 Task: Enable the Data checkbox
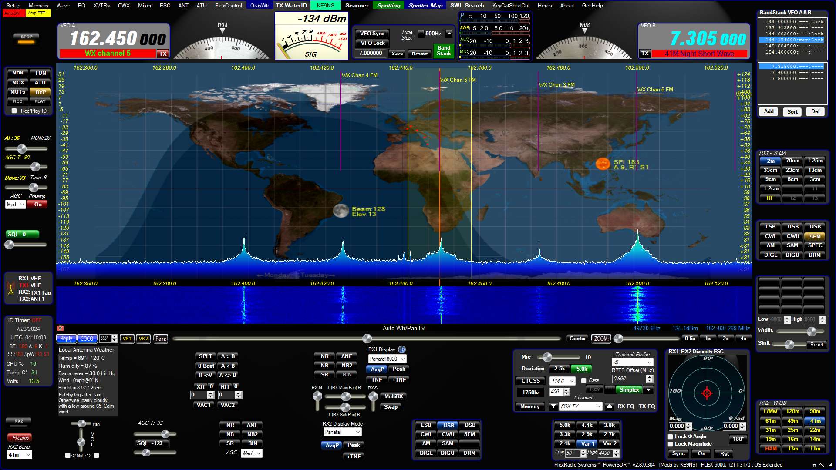coord(584,381)
